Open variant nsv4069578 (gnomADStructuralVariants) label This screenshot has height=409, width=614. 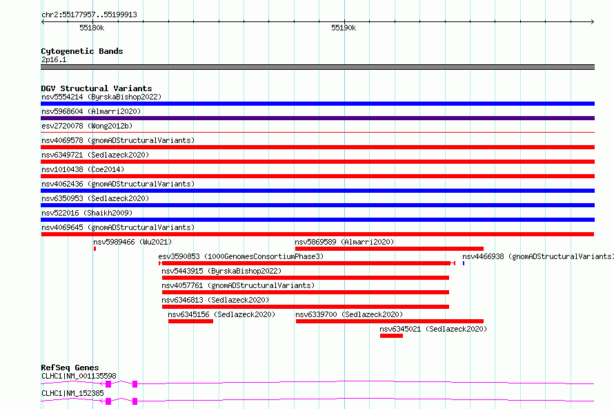coord(118,140)
